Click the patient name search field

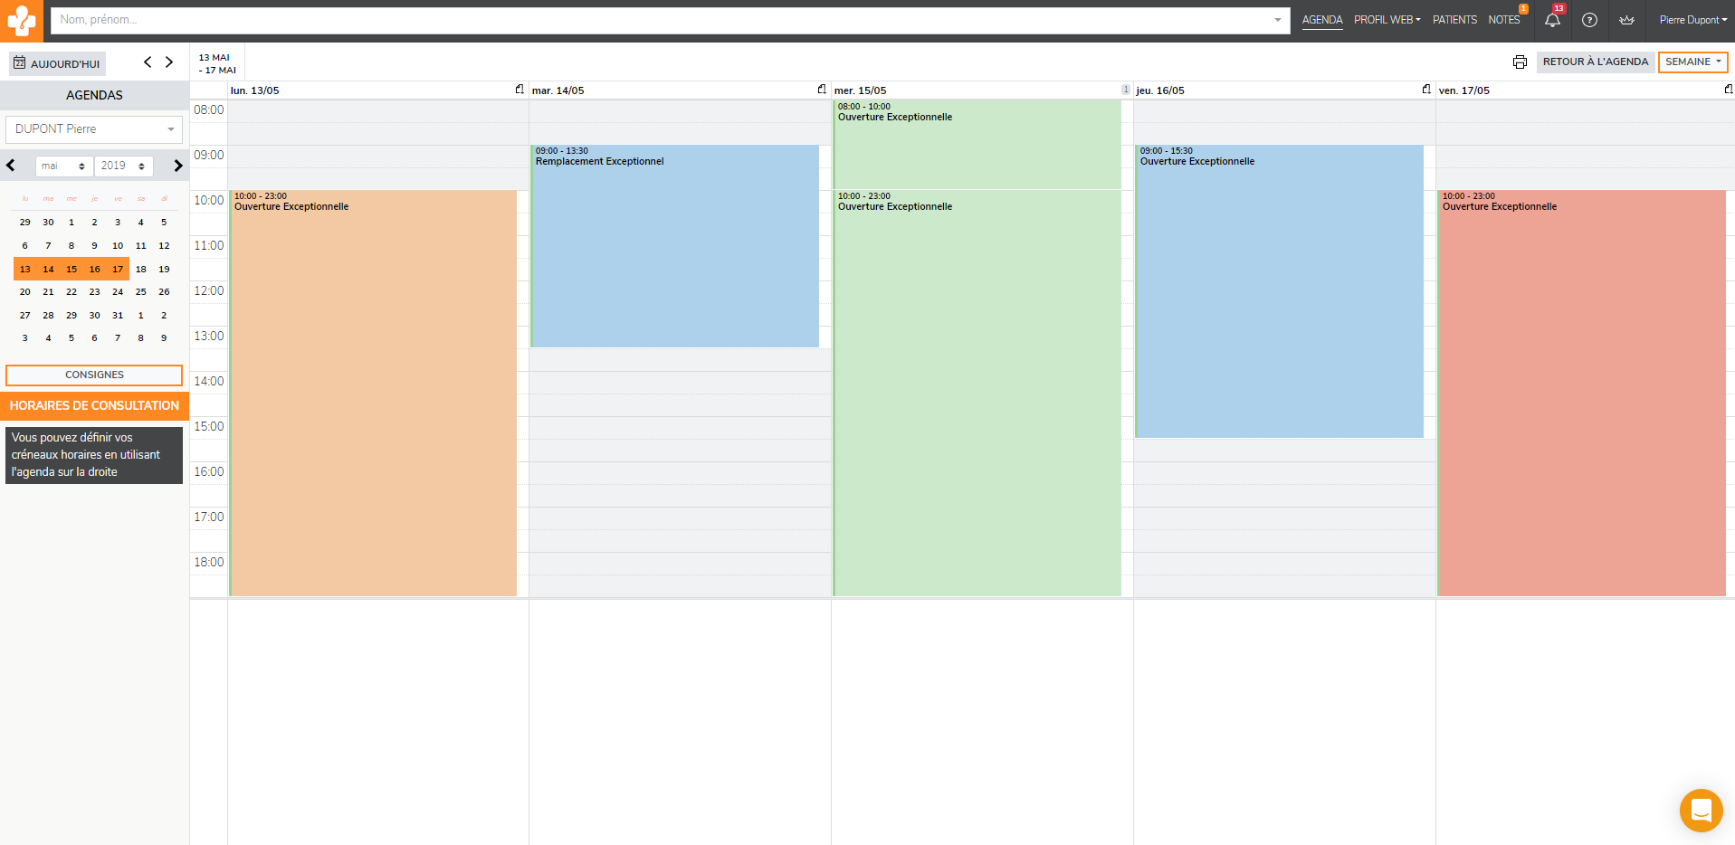click(x=661, y=20)
